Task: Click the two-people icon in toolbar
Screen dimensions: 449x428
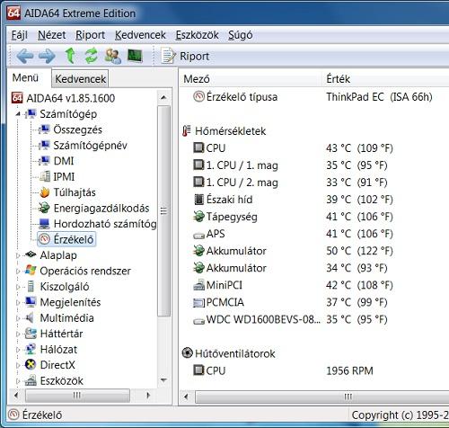Action: [113, 56]
